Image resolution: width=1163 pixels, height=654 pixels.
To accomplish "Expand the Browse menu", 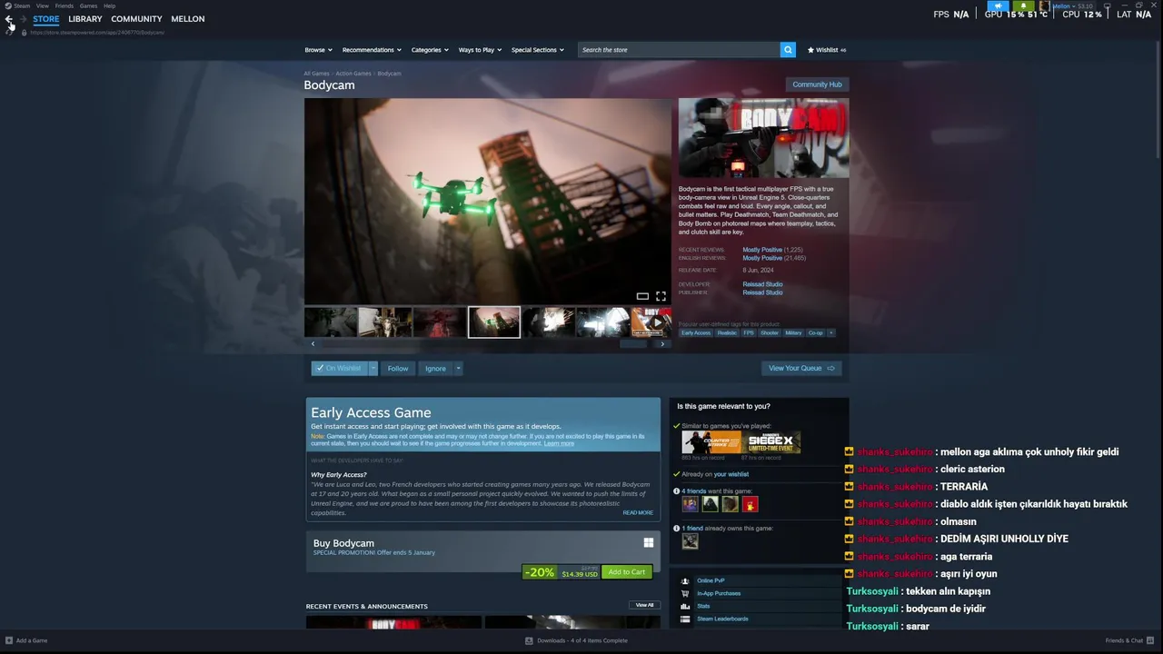I will click(x=318, y=50).
